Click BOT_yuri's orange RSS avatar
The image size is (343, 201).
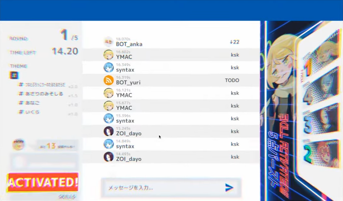pyautogui.click(x=109, y=80)
